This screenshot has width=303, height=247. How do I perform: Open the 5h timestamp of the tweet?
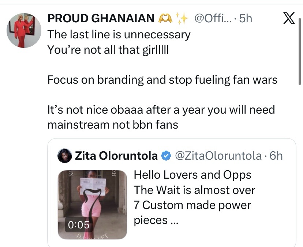[x=246, y=18]
